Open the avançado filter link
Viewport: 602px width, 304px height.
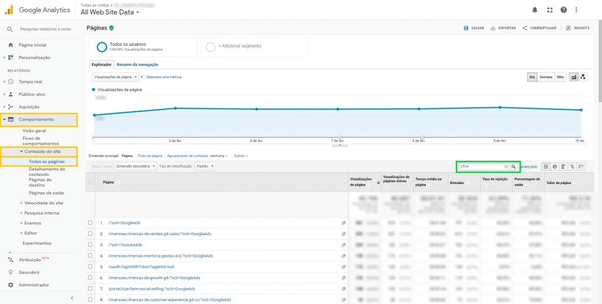coord(529,166)
